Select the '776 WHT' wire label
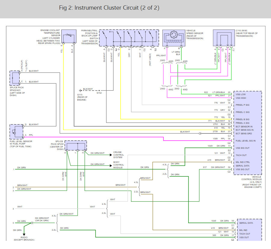Image resolution: width=271 pixels, height=249 pixels. 220,103
